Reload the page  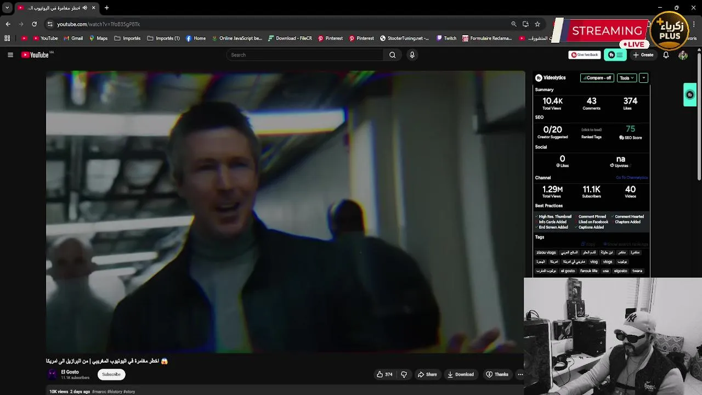pyautogui.click(x=34, y=24)
